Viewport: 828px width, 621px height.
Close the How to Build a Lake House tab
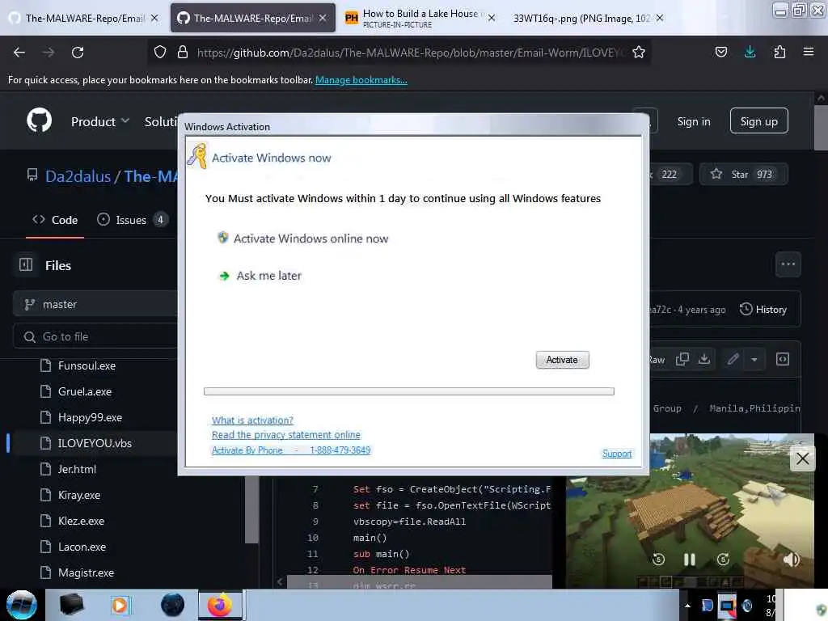[491, 18]
